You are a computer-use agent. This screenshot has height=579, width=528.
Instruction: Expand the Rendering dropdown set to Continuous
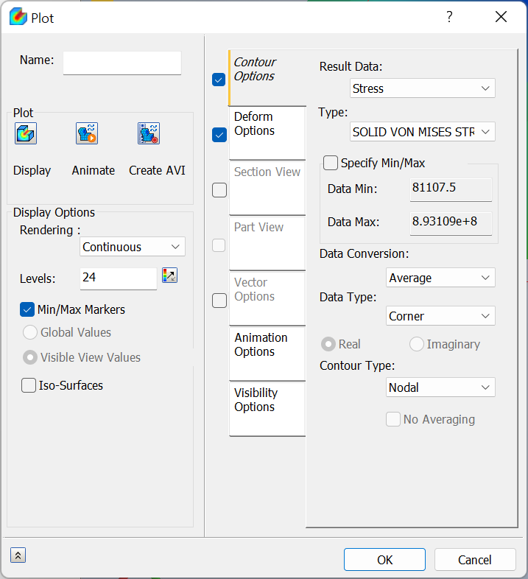point(132,247)
